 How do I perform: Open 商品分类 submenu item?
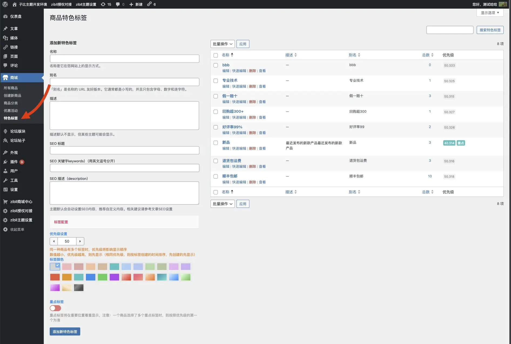11,103
